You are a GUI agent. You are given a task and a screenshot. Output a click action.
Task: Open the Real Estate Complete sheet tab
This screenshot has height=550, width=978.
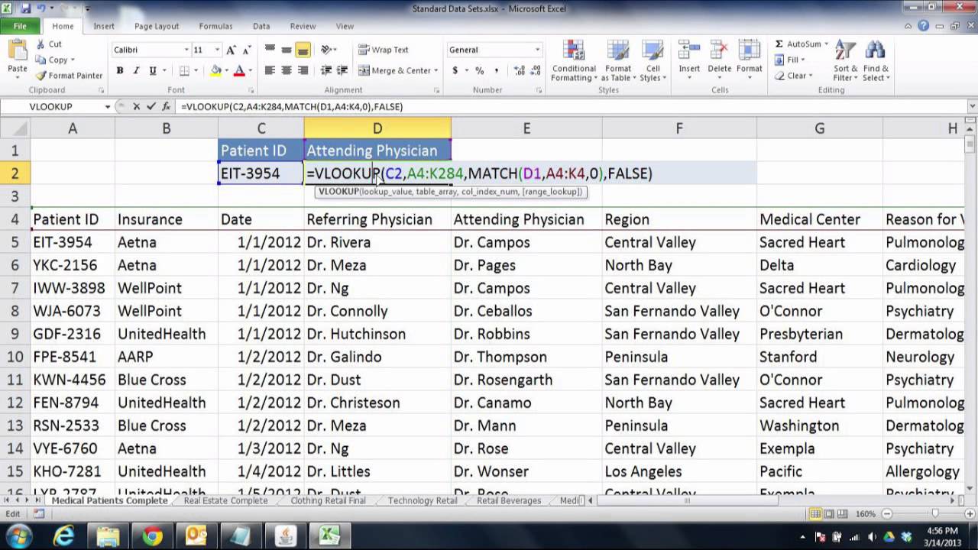coord(225,500)
